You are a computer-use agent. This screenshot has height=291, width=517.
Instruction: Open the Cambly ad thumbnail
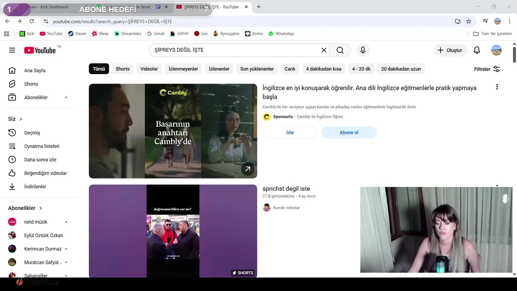coord(173,131)
